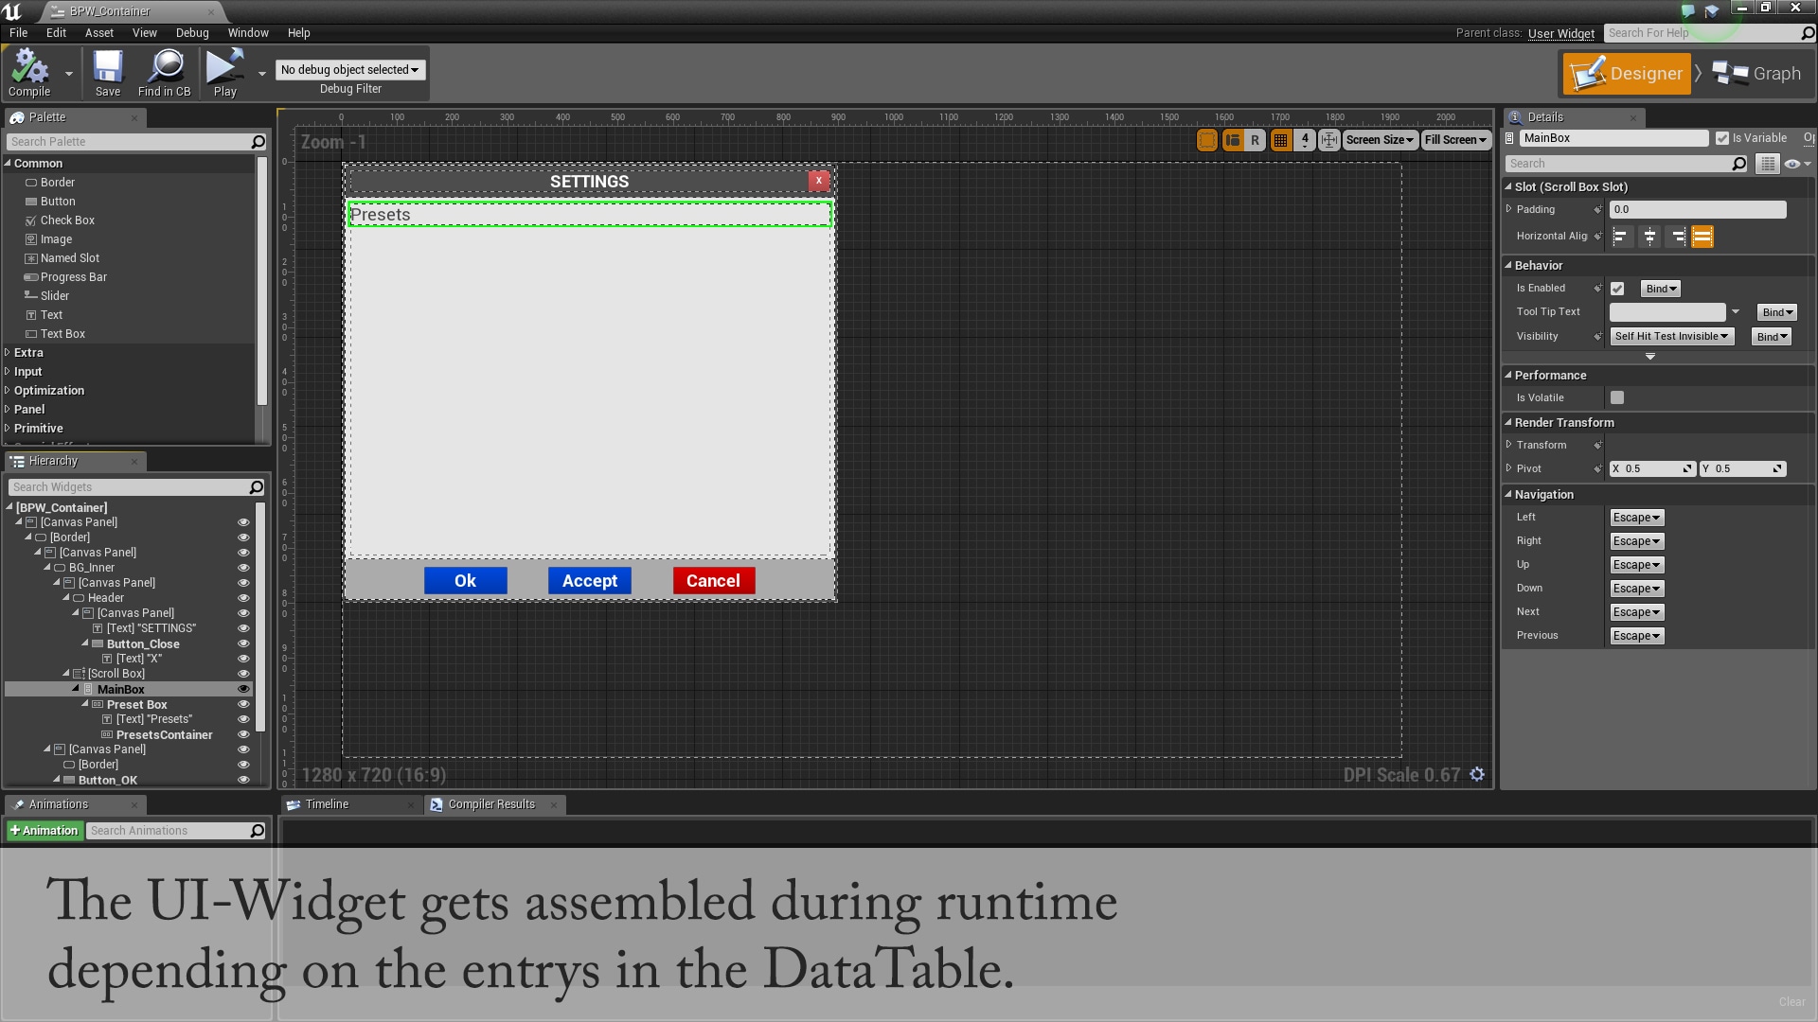Switch to the Compiler Results tab
Image resolution: width=1818 pixels, height=1022 pixels.
tap(490, 804)
